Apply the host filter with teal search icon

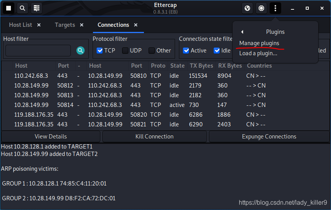point(81,51)
